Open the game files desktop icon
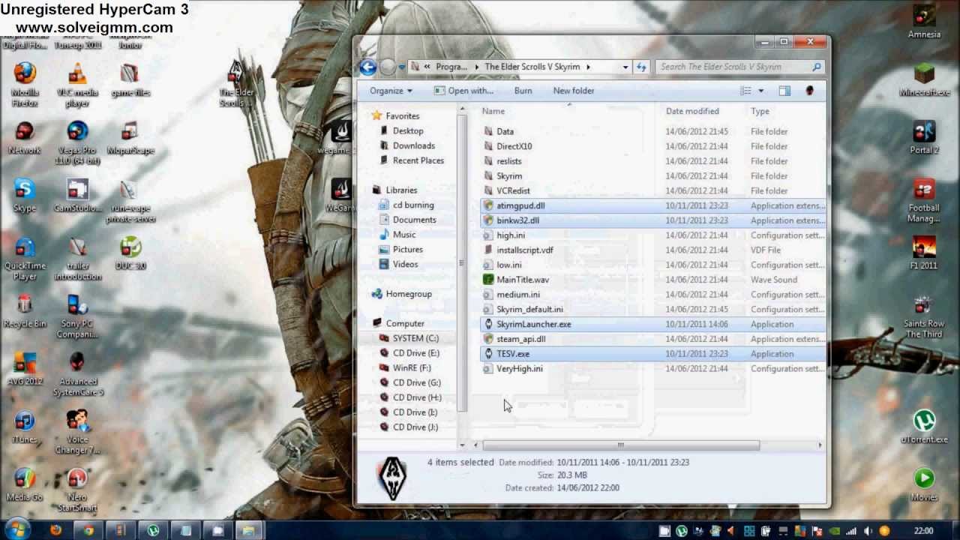 [x=130, y=81]
